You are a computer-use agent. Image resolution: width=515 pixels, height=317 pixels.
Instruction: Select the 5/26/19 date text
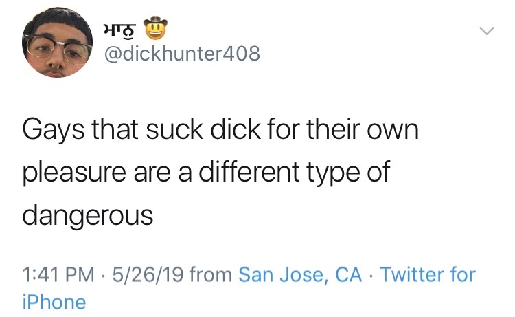(x=148, y=274)
